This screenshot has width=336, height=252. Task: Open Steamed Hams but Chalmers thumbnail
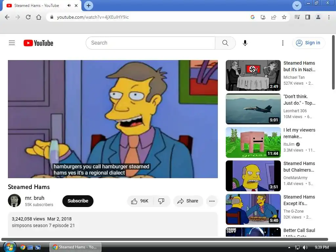253,176
